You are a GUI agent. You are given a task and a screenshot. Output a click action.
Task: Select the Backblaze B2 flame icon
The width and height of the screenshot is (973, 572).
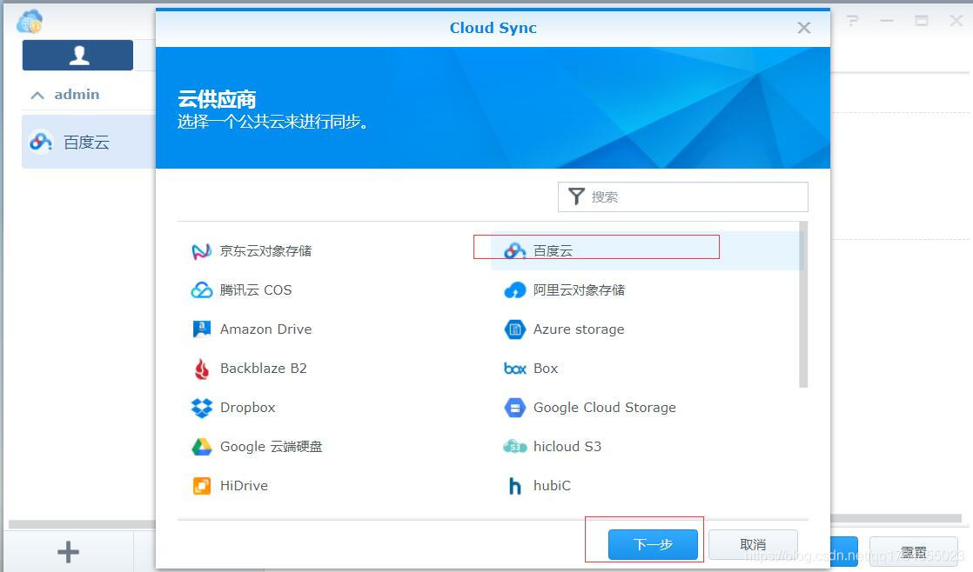[201, 368]
